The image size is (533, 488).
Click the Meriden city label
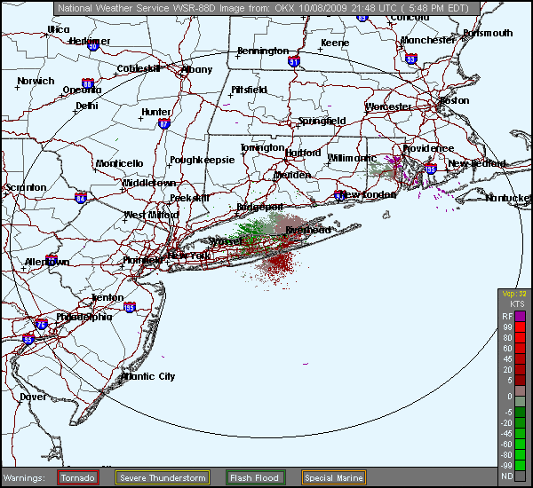click(x=292, y=175)
